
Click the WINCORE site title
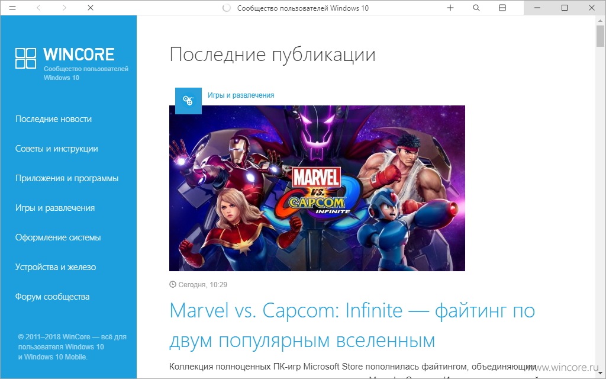79,54
